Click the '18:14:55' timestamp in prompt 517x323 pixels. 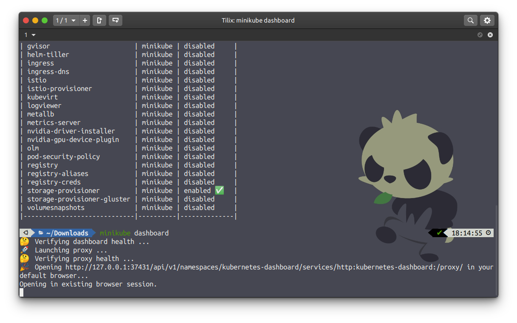point(467,233)
